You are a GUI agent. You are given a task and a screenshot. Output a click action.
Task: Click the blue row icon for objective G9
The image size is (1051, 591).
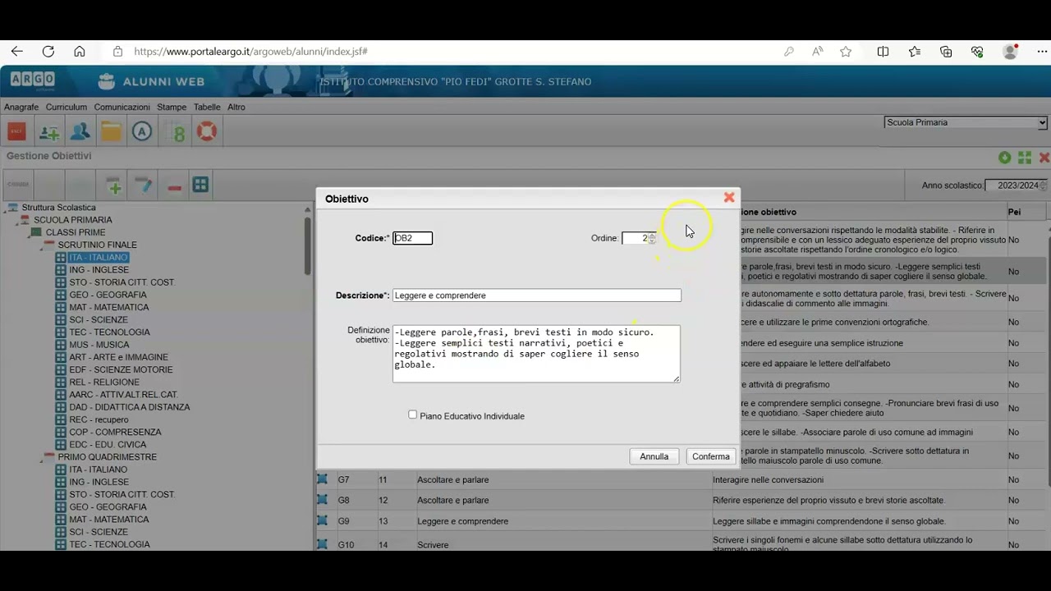coord(322,520)
